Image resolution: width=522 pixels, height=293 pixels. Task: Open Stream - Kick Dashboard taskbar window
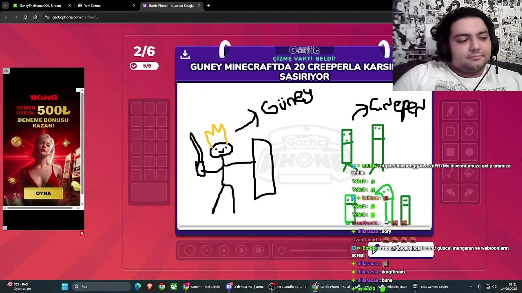tap(202, 286)
